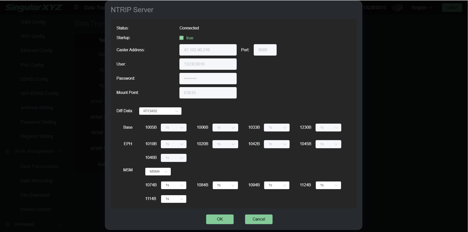
Task: Uncheck the Startup true checkbox
Action: [181, 38]
